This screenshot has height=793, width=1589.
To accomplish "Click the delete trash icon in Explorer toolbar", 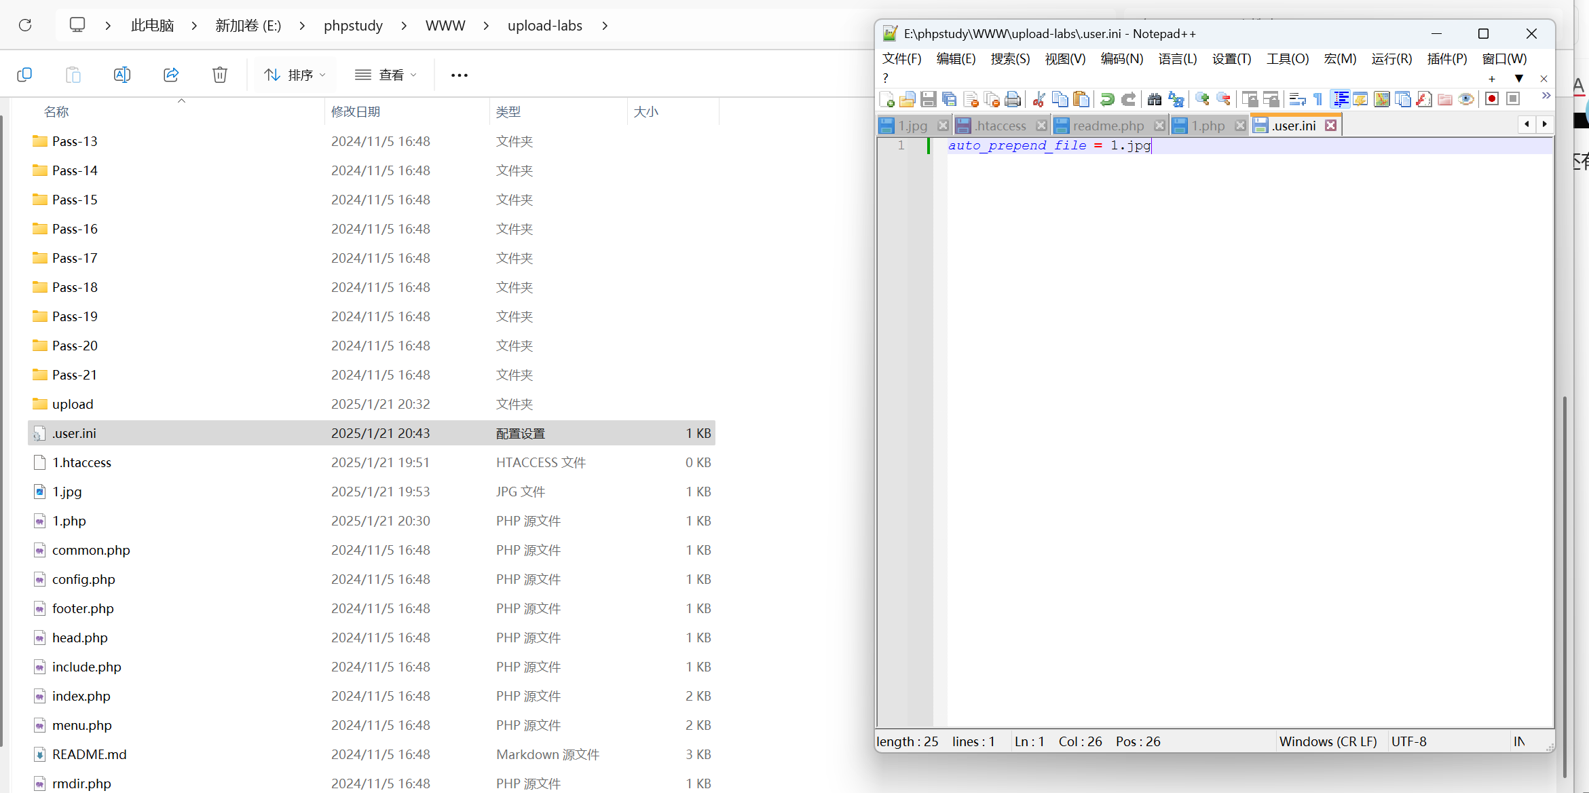I will click(219, 75).
